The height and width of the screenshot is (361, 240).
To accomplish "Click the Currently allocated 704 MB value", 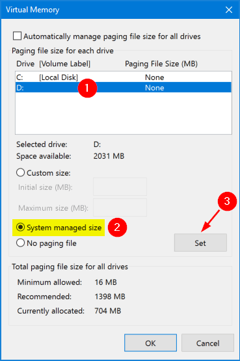I will coord(108,311).
